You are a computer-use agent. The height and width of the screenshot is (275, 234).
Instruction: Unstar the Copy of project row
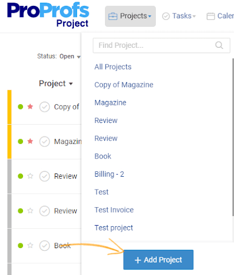point(30,107)
